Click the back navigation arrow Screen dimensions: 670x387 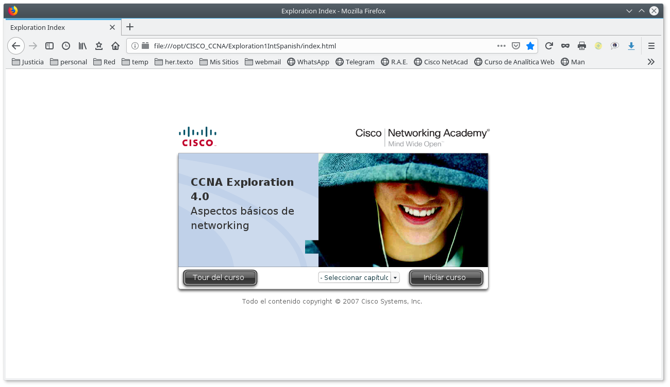[x=16, y=46]
